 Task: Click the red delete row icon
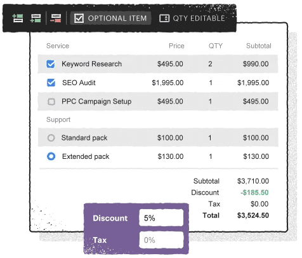coord(56,18)
